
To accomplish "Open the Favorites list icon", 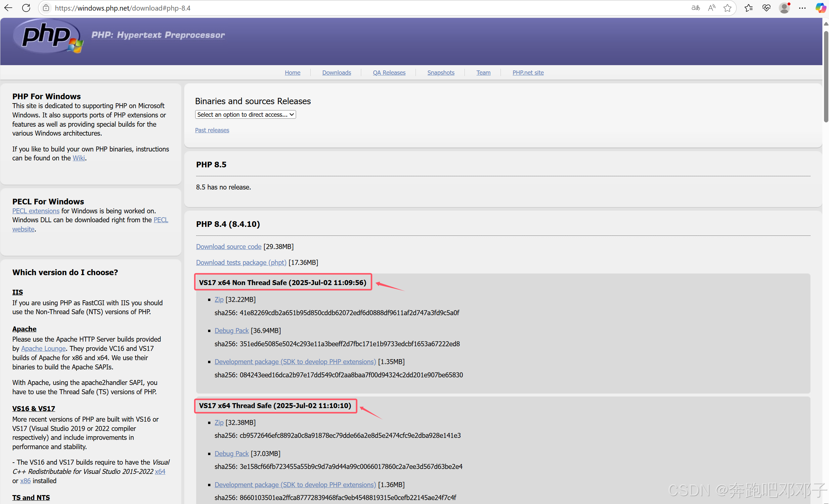I will (x=748, y=8).
